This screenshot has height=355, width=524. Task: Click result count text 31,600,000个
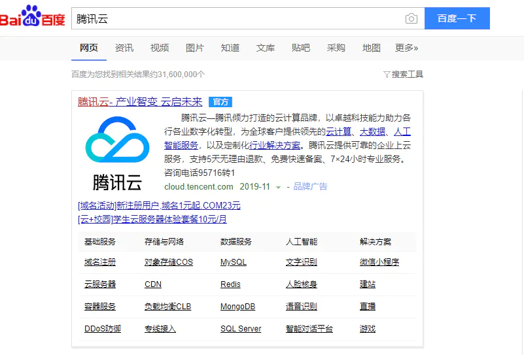click(181, 74)
